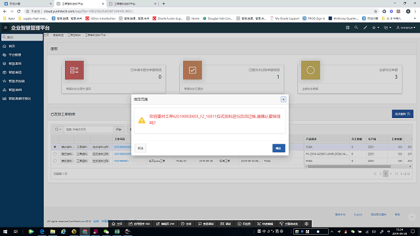The height and width of the screenshot is (236, 420).
Task: Click the column header above Z201 cells
Action: click(x=372, y=139)
